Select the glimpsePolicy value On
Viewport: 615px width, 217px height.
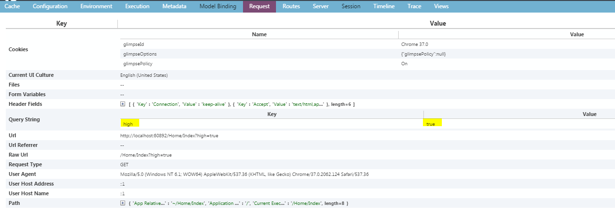404,63
